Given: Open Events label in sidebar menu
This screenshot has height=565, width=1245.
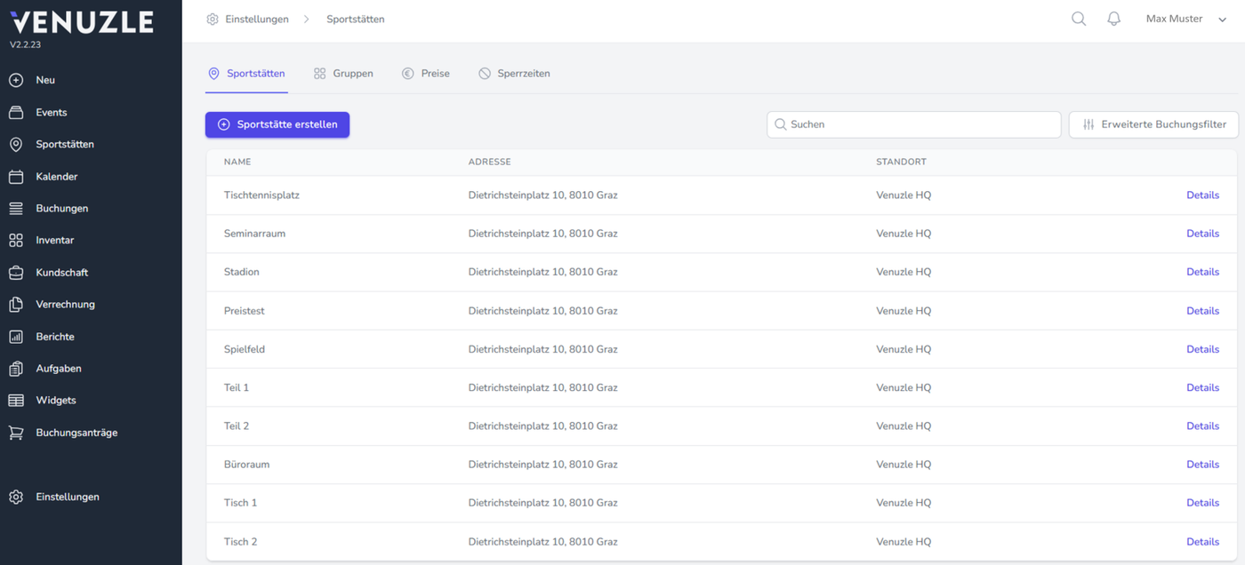Looking at the screenshot, I should pos(52,113).
